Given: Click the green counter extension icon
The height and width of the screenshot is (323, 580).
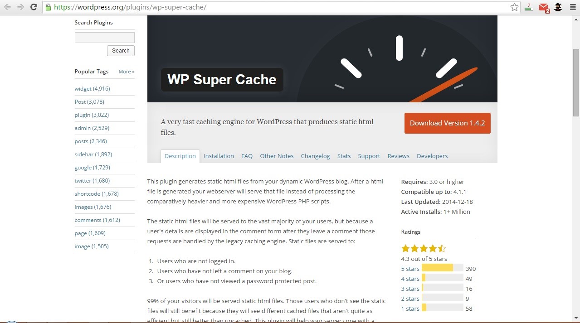Looking at the screenshot, I should click(x=529, y=7).
